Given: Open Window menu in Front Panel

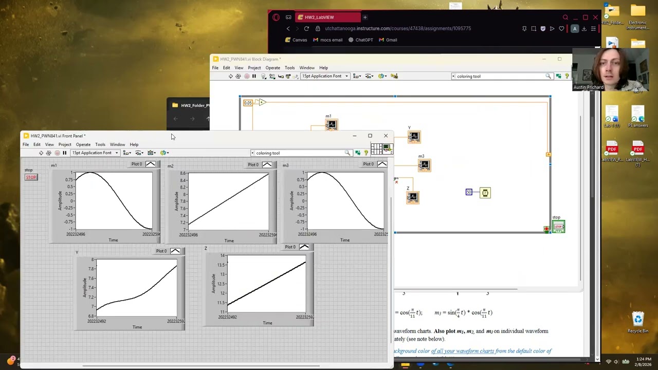Looking at the screenshot, I should click(x=117, y=144).
